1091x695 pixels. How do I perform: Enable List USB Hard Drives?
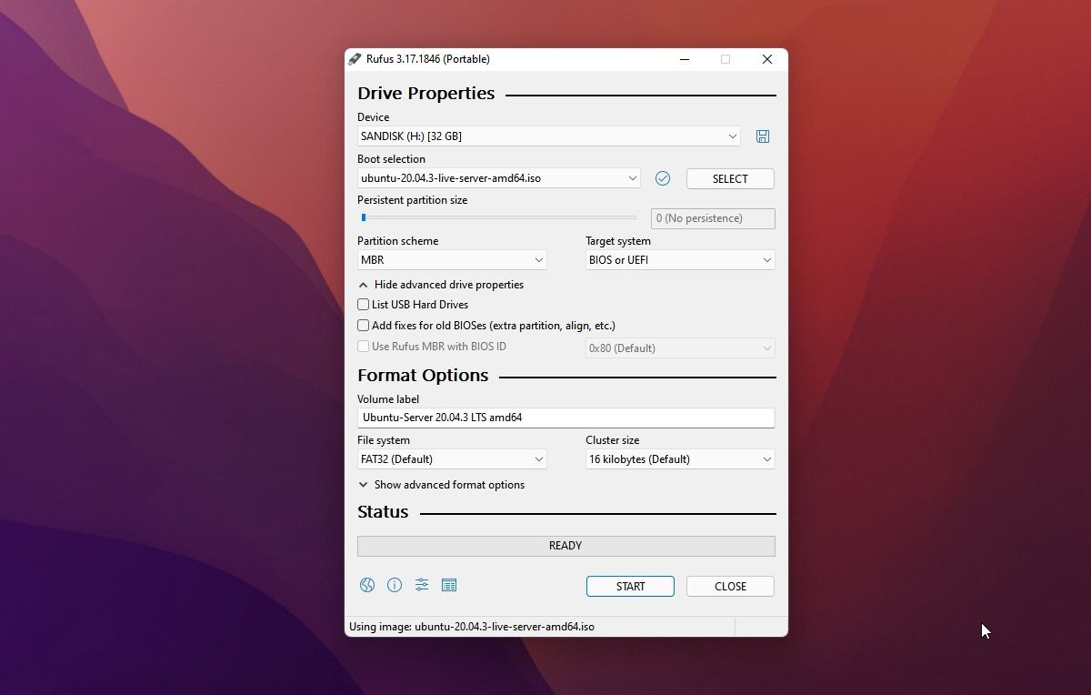pos(363,304)
